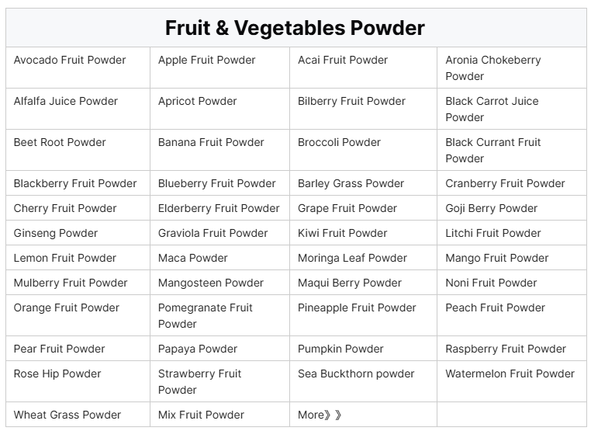Select Broccoli Powder

(x=339, y=142)
